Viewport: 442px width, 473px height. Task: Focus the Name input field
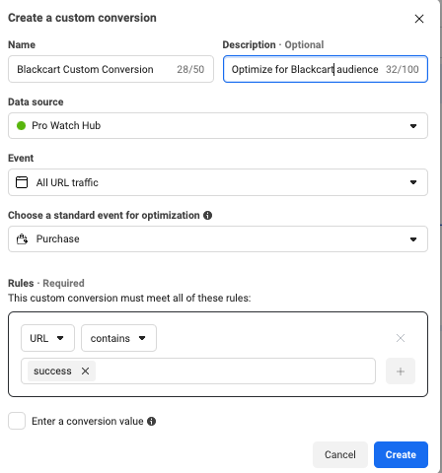[x=110, y=69]
